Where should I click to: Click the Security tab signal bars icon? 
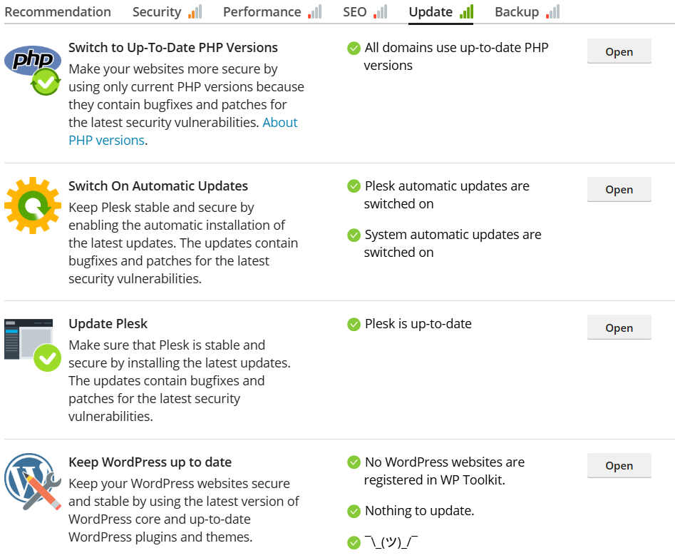pos(195,11)
